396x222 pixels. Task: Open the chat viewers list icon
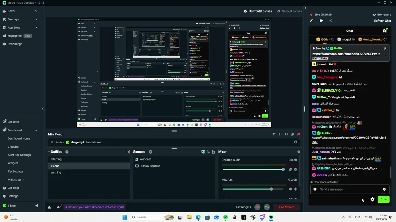(x=385, y=31)
